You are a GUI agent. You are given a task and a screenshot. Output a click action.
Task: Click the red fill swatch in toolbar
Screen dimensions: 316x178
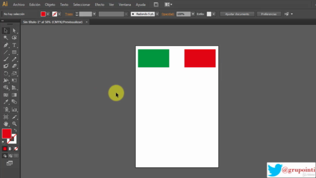[6, 133]
